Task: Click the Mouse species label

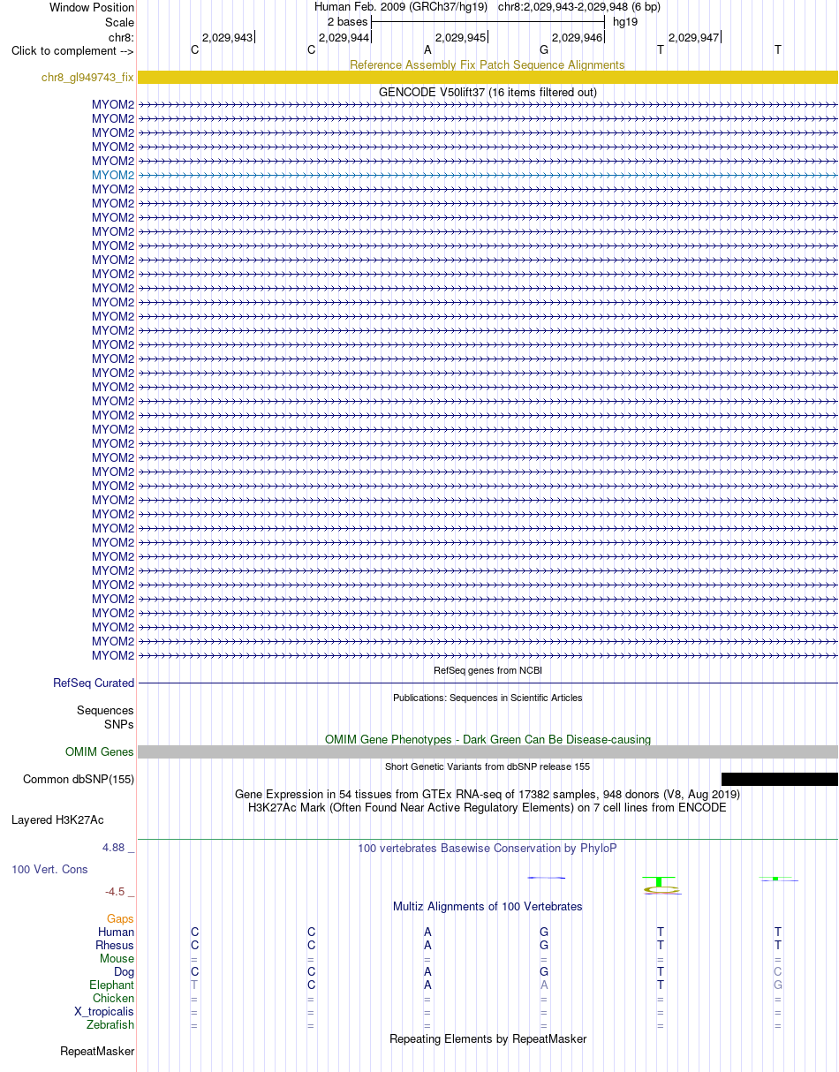Action: point(117,958)
